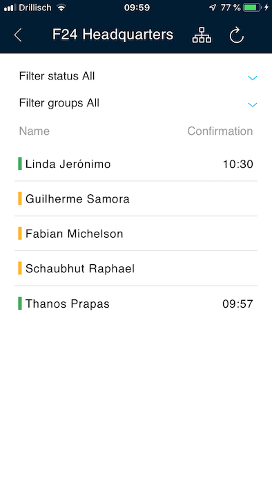Tap the Wi-Fi icon in status bar
The image size is (272, 484).
click(61, 8)
